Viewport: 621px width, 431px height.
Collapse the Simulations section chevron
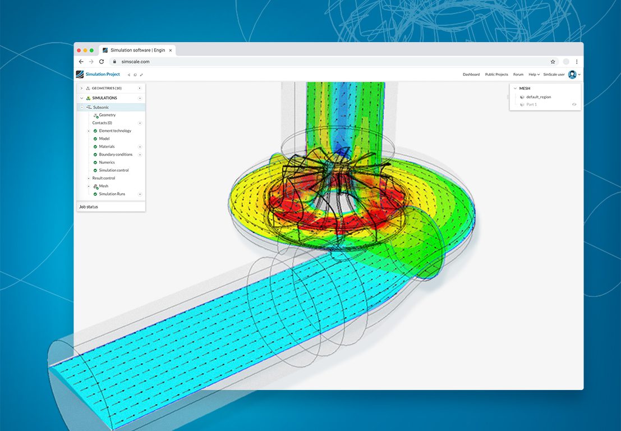[81, 98]
